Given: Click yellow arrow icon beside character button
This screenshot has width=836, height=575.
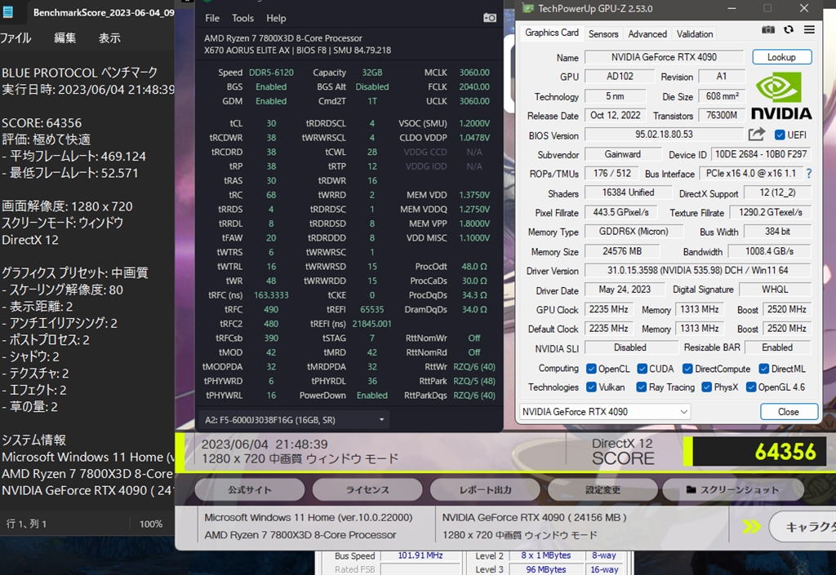Looking at the screenshot, I should 752,527.
